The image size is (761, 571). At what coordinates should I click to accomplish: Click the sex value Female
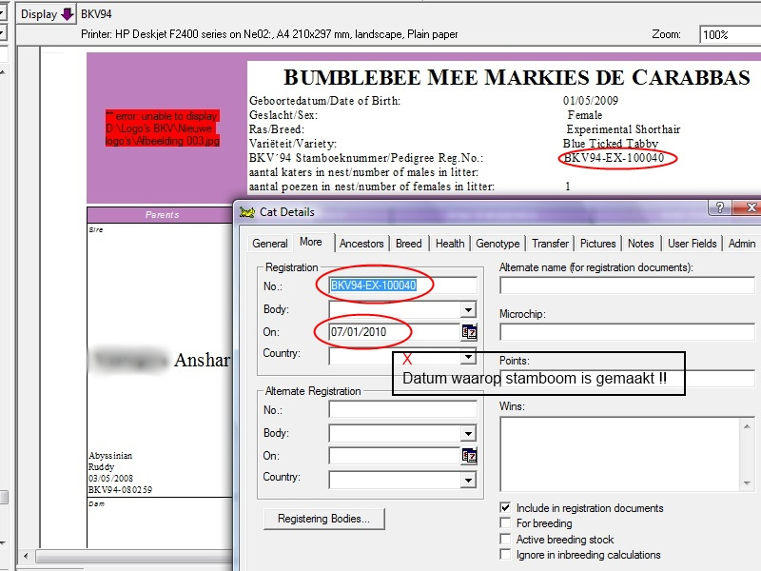click(585, 115)
